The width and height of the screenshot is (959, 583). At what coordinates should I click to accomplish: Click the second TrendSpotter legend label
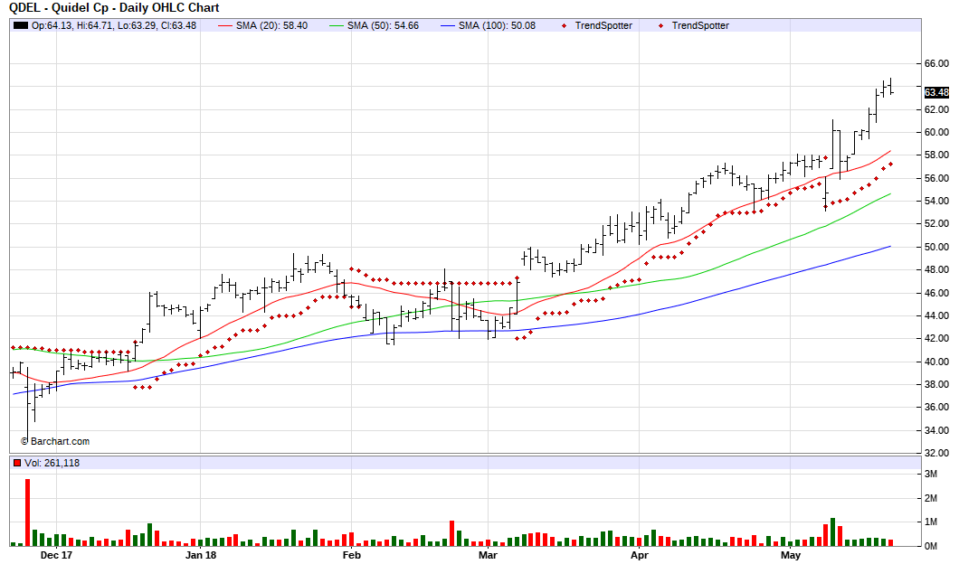coord(700,25)
